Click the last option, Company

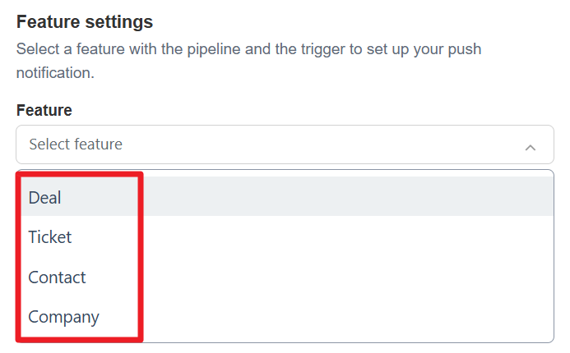[63, 317]
